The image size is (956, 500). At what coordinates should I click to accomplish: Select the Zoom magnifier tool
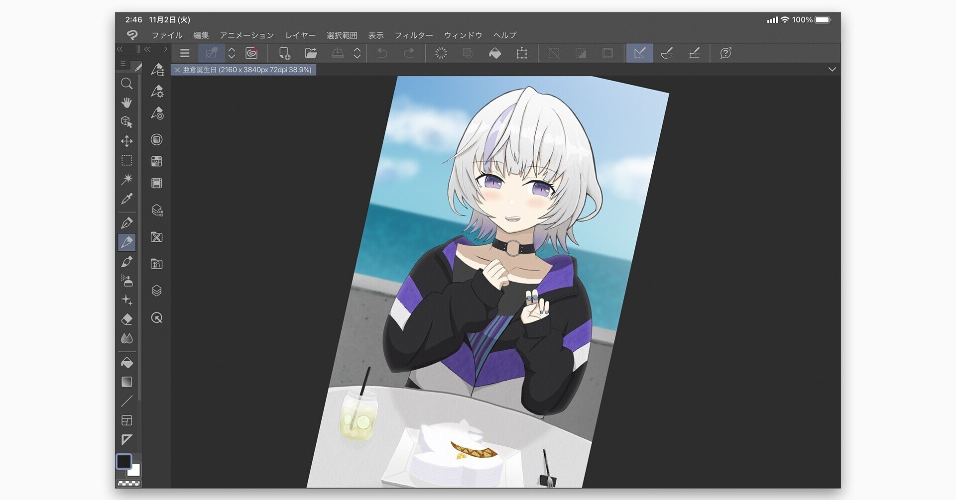click(127, 84)
